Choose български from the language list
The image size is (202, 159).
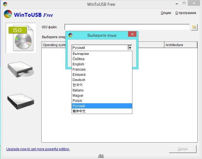coord(102,54)
